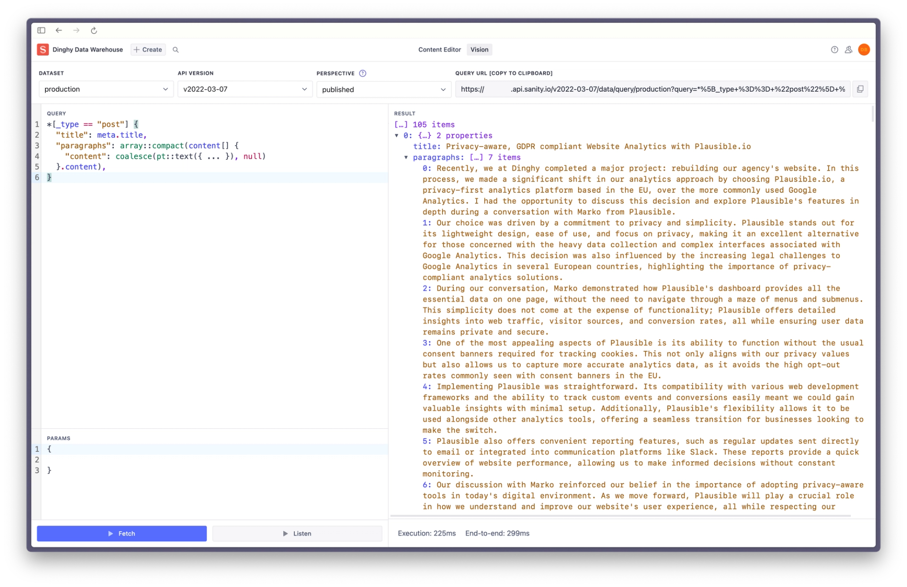
Task: Show perspective info help icon
Action: (x=363, y=73)
